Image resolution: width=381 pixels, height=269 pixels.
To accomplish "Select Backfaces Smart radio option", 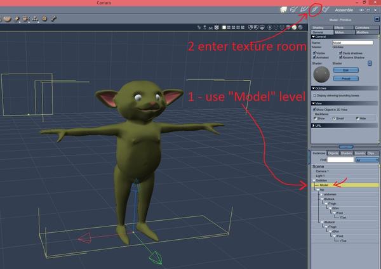I will tap(334, 118).
